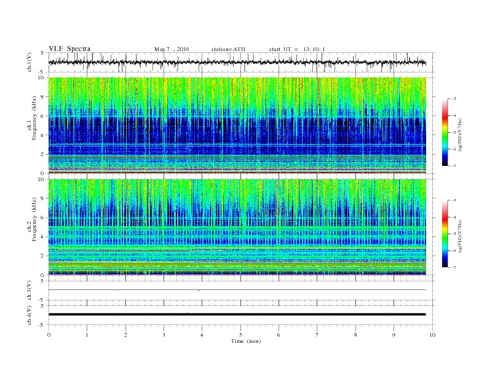Click the 'May 7 , 2016' date label
The width and height of the screenshot is (487, 376).
tap(172, 49)
